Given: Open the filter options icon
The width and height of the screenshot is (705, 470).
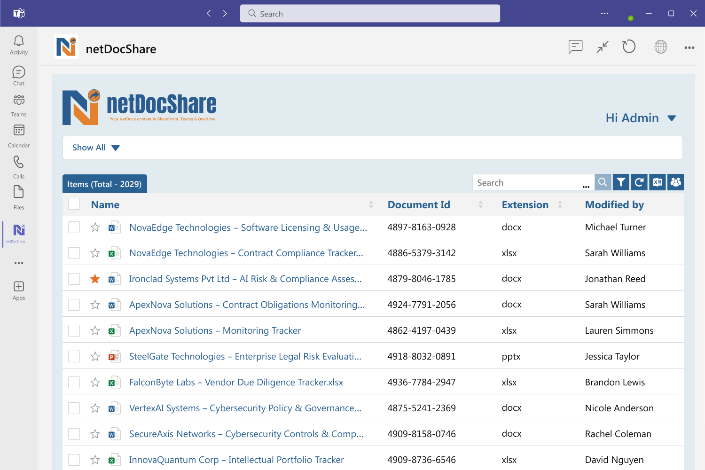Looking at the screenshot, I should pos(621,182).
